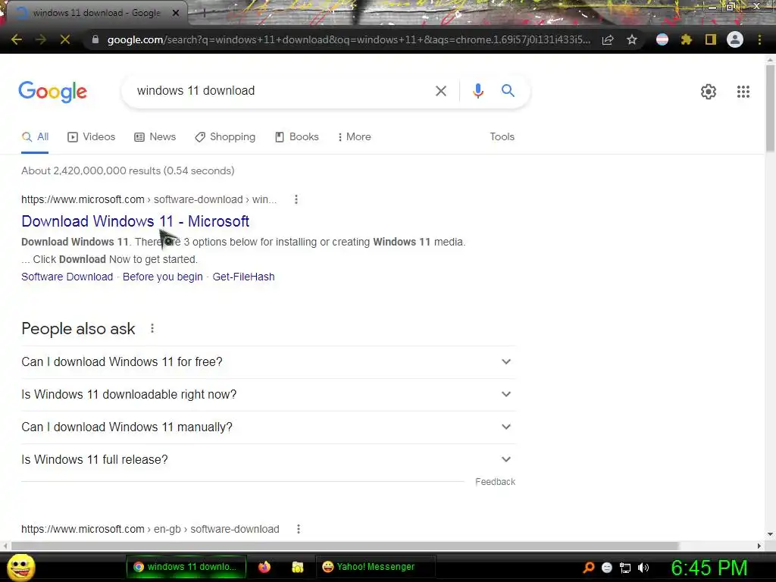Click the microsoft.com en-gb software-download URL
The height and width of the screenshot is (582, 776).
pyautogui.click(x=150, y=529)
